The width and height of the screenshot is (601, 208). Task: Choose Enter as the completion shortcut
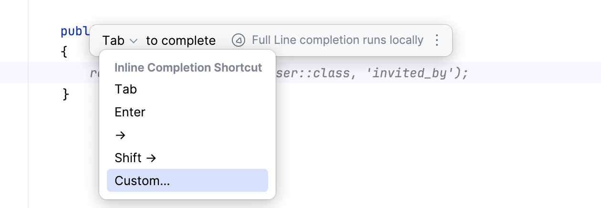(130, 112)
